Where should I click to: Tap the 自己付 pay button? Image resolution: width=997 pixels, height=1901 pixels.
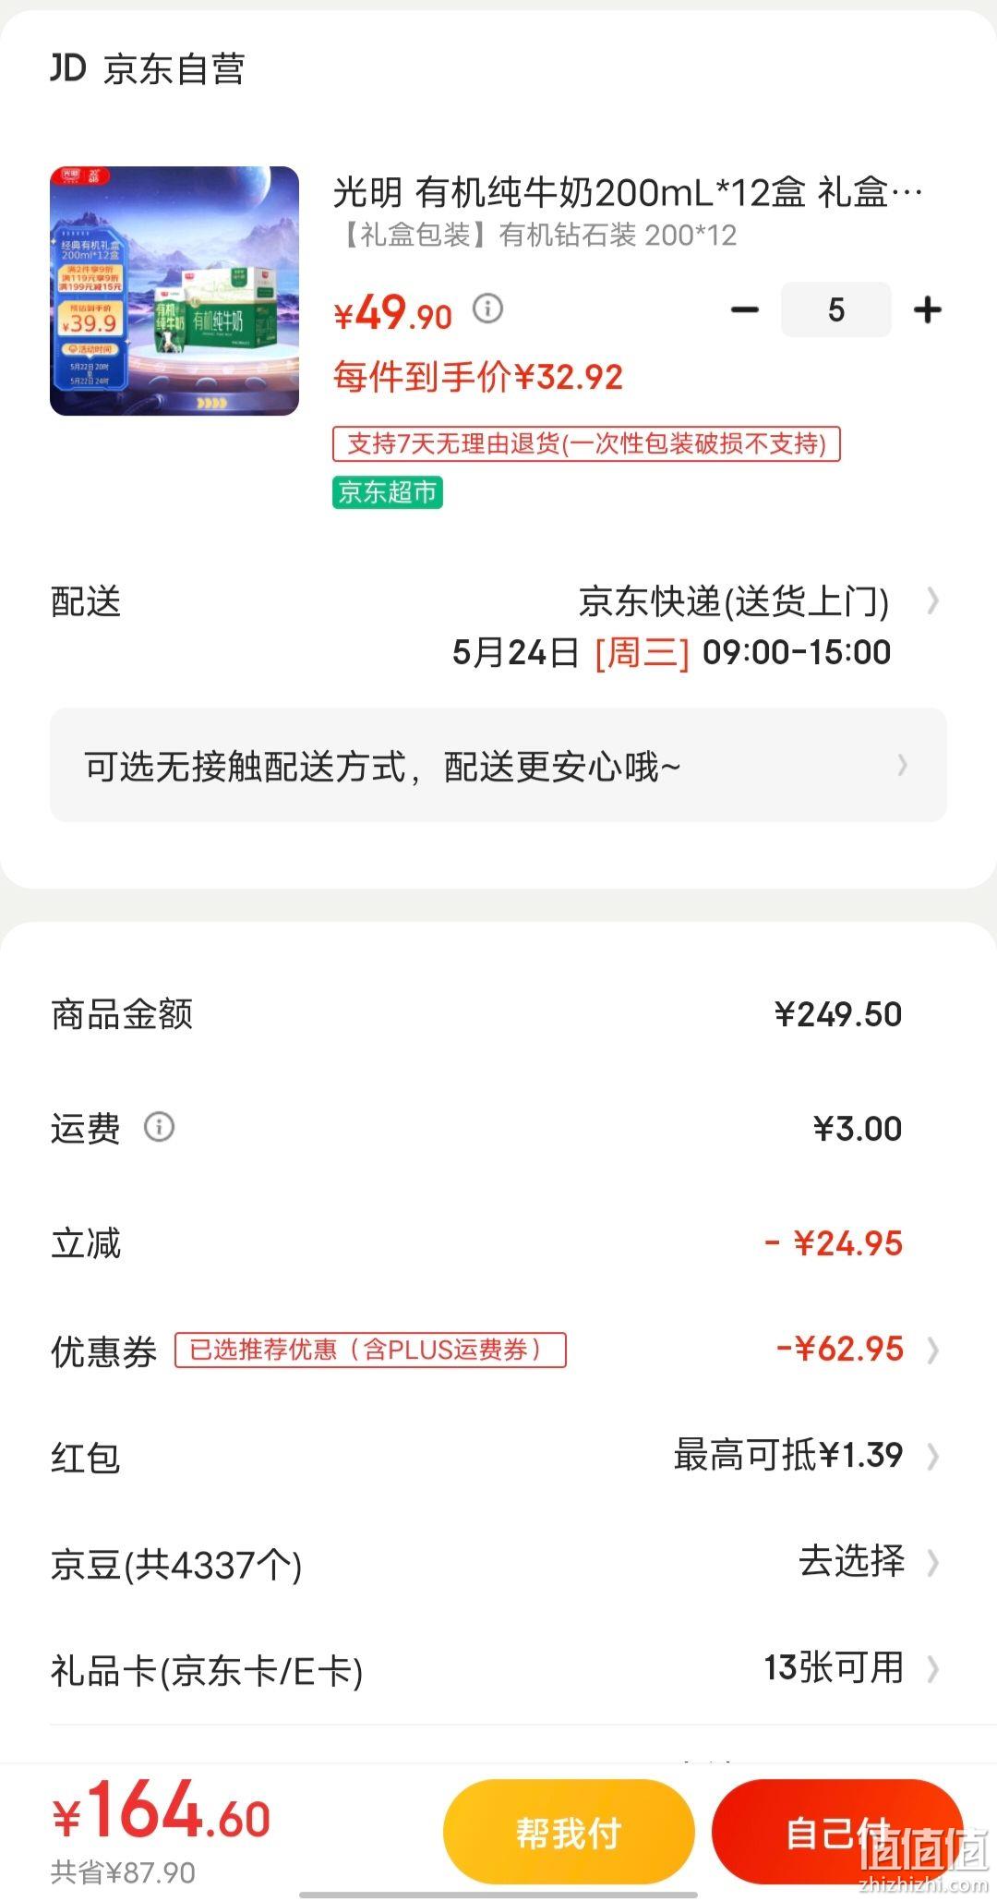[x=837, y=1832]
